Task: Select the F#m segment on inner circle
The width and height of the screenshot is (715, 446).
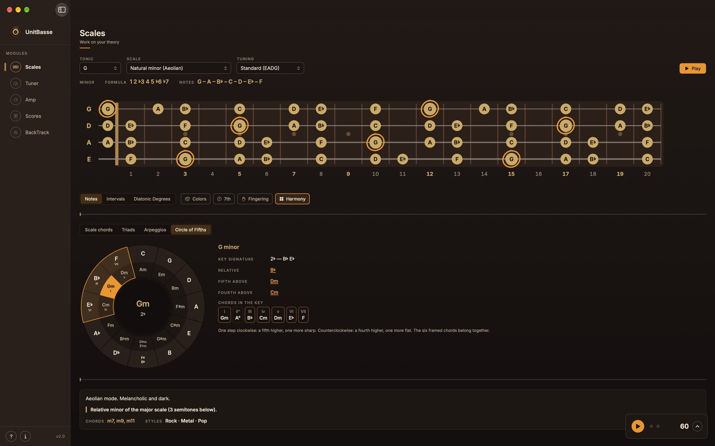Action: pos(180,307)
